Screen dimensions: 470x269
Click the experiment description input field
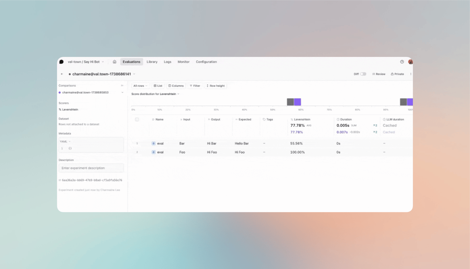pyautogui.click(x=91, y=168)
